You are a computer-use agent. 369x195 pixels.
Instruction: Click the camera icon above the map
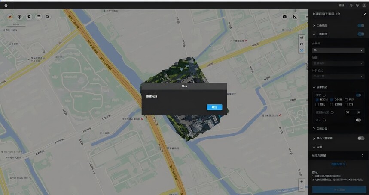[x=285, y=17]
